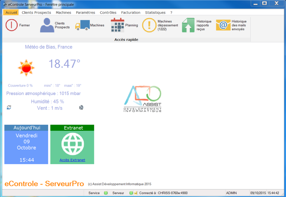The width and height of the screenshot is (286, 197).
Task: Open the Contrôles tab
Action: [108, 13]
